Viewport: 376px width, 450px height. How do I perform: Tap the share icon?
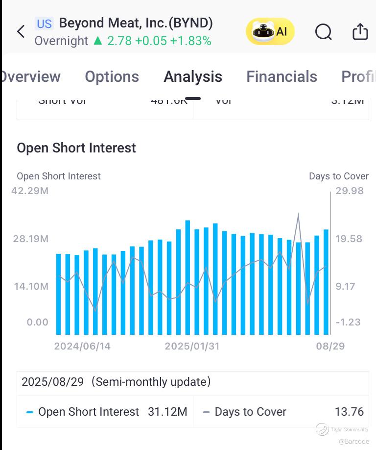coord(360,32)
